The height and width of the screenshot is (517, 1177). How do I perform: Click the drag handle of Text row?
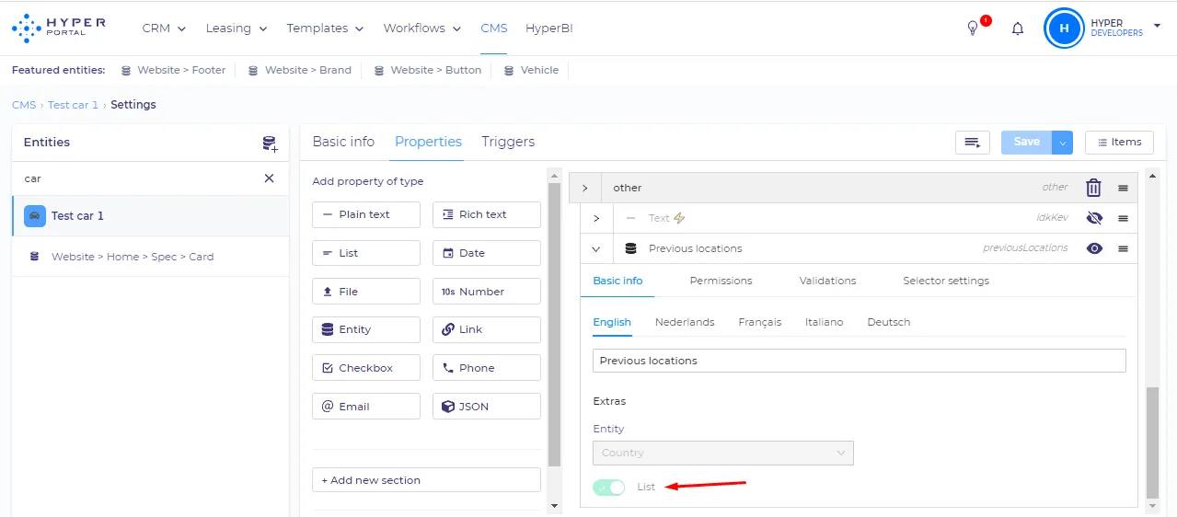point(1124,219)
